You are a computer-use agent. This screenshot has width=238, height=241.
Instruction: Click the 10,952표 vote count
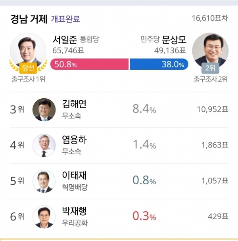point(213,110)
